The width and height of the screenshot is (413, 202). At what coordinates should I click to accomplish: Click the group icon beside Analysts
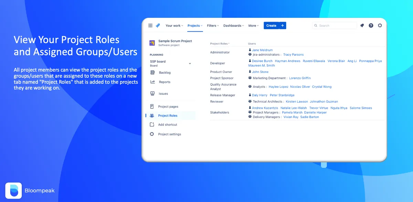click(x=250, y=87)
